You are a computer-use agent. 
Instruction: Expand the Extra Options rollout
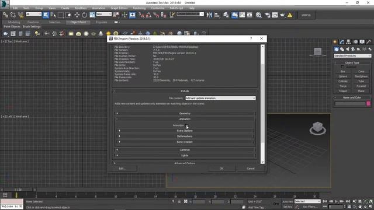pyautogui.click(x=185, y=131)
